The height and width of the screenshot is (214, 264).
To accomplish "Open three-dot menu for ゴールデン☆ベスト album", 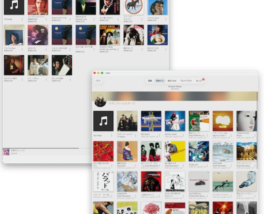I will [x=46, y=19].
